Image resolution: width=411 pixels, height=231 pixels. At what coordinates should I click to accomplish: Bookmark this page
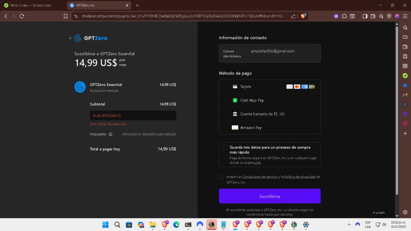65,16
